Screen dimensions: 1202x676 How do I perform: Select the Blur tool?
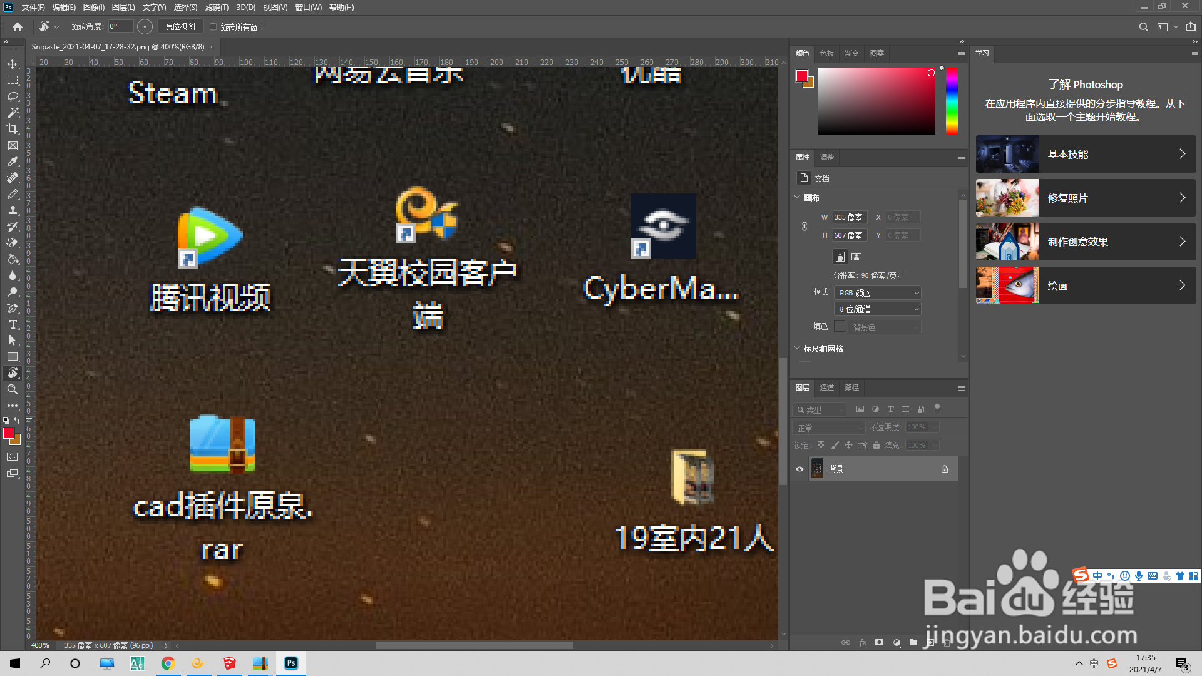pyautogui.click(x=13, y=275)
